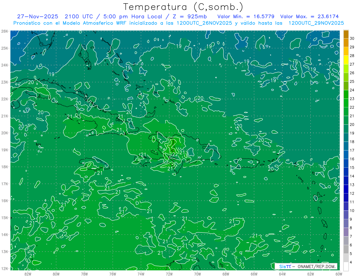360x278 pixels.
Task: Click latitude label 22N
Action: click(4, 99)
